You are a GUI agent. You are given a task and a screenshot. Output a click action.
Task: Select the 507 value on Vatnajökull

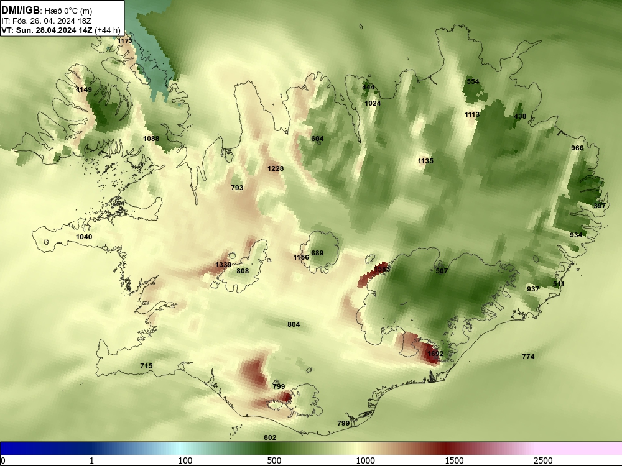[x=442, y=271]
